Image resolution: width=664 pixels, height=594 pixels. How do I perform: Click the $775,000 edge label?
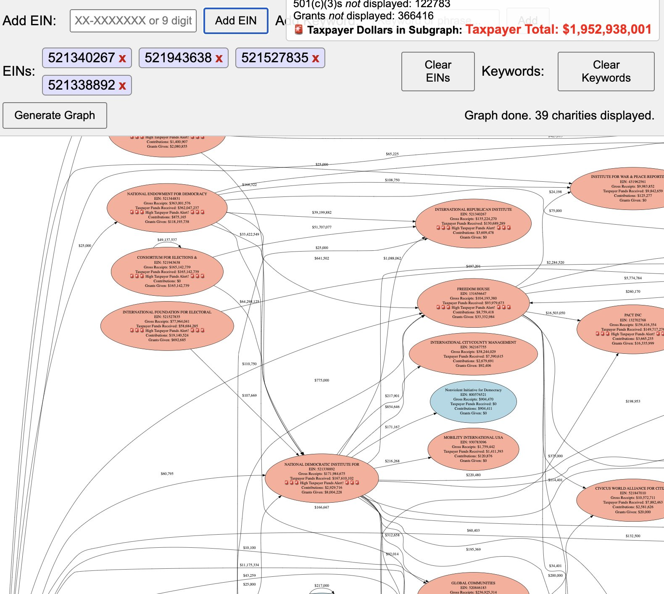(x=321, y=380)
